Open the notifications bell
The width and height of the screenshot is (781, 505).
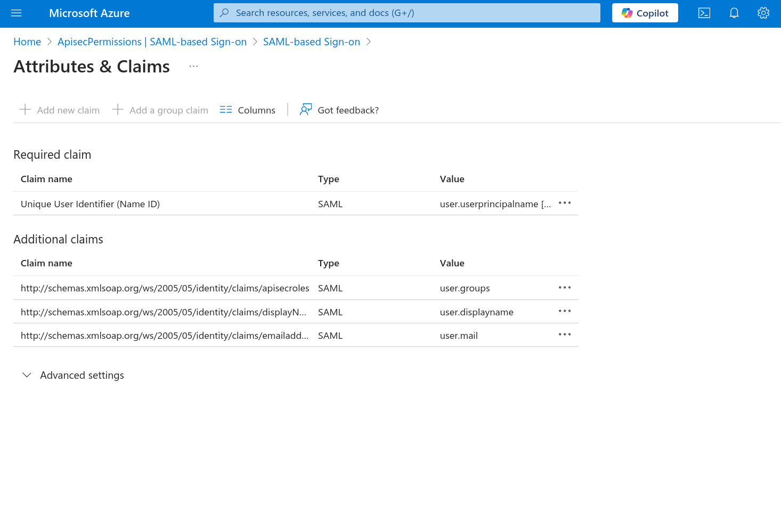click(734, 13)
